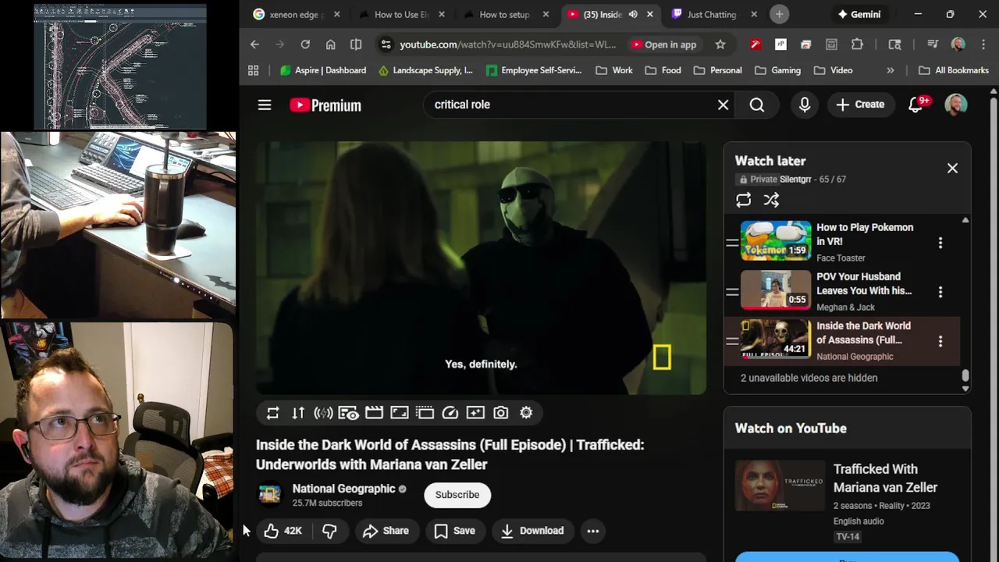This screenshot has height=562, width=999.
Task: Like the video (42K thumbs up)
Action: click(283, 531)
